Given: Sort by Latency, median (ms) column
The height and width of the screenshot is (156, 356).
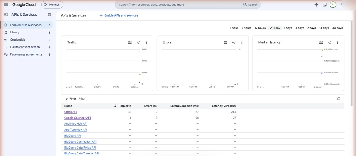Looking at the screenshot, I should (x=184, y=106).
